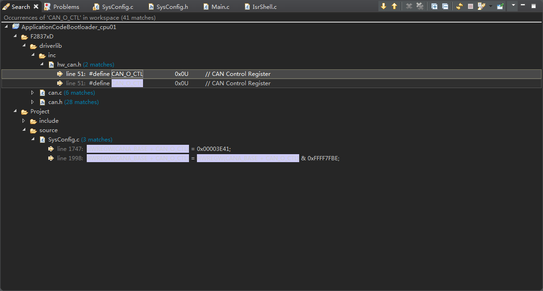Click the driverlib folder icon

33,45
